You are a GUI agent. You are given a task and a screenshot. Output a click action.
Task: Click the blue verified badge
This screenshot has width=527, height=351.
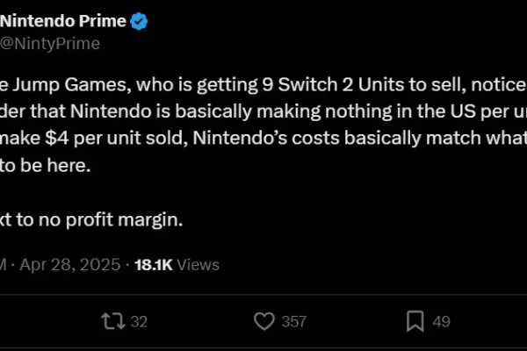(139, 21)
